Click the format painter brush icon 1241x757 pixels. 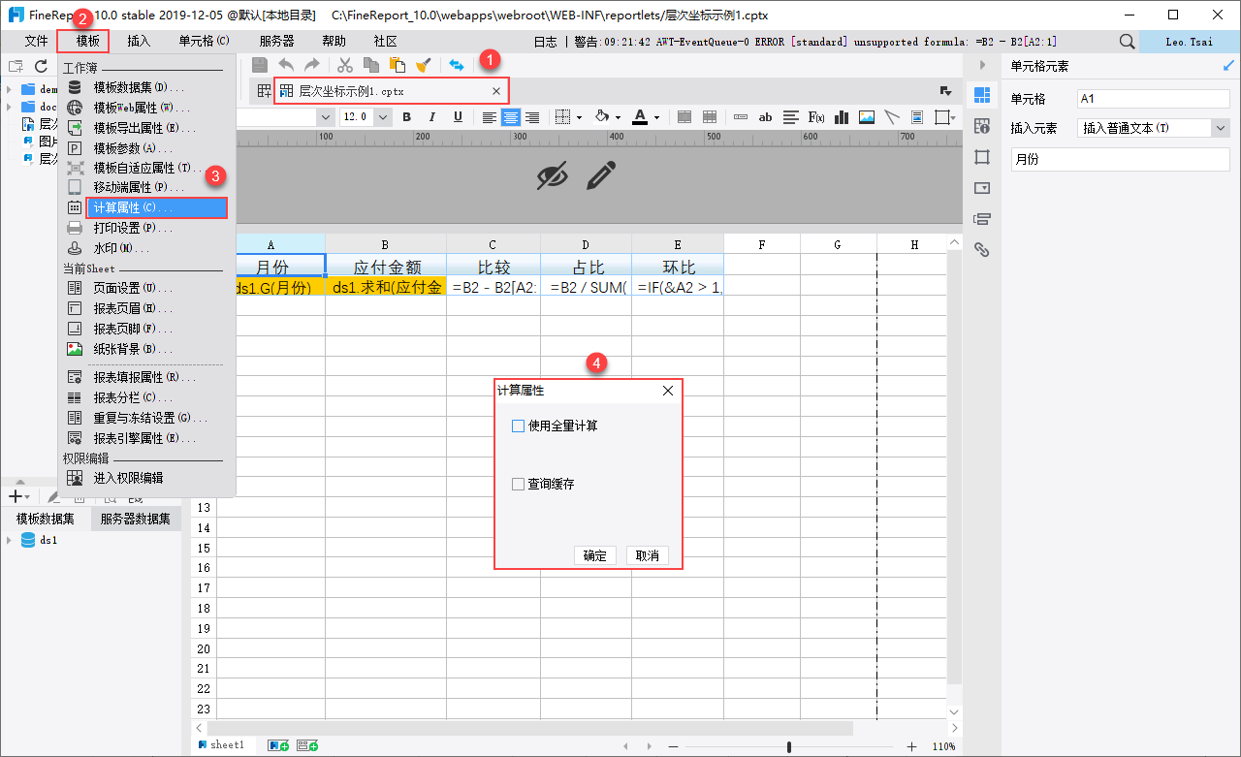(423, 65)
